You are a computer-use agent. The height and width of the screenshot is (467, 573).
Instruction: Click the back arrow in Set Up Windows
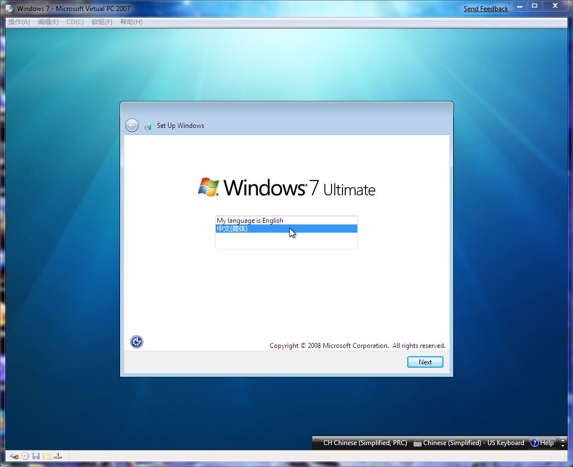coord(132,125)
